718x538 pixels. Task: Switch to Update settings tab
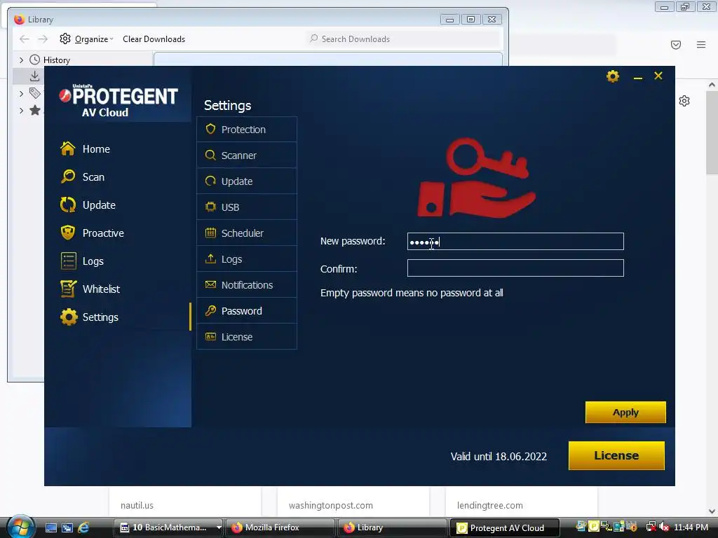pyautogui.click(x=247, y=181)
